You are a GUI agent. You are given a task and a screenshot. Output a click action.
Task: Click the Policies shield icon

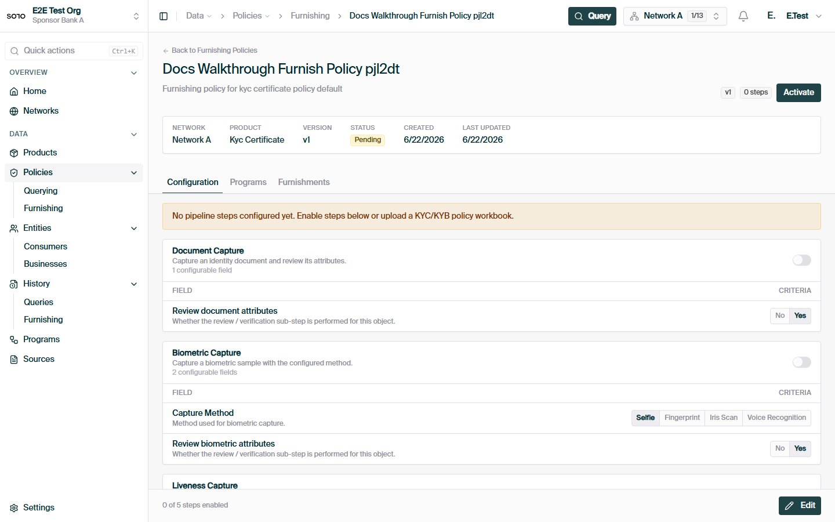(x=14, y=173)
